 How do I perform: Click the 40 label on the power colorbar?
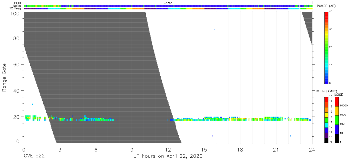click(331, 11)
